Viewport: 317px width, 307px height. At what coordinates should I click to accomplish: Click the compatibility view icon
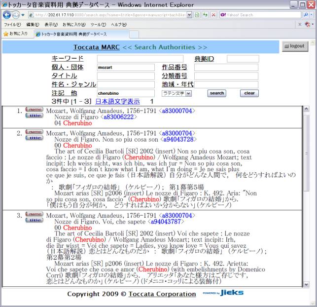coord(197,15)
